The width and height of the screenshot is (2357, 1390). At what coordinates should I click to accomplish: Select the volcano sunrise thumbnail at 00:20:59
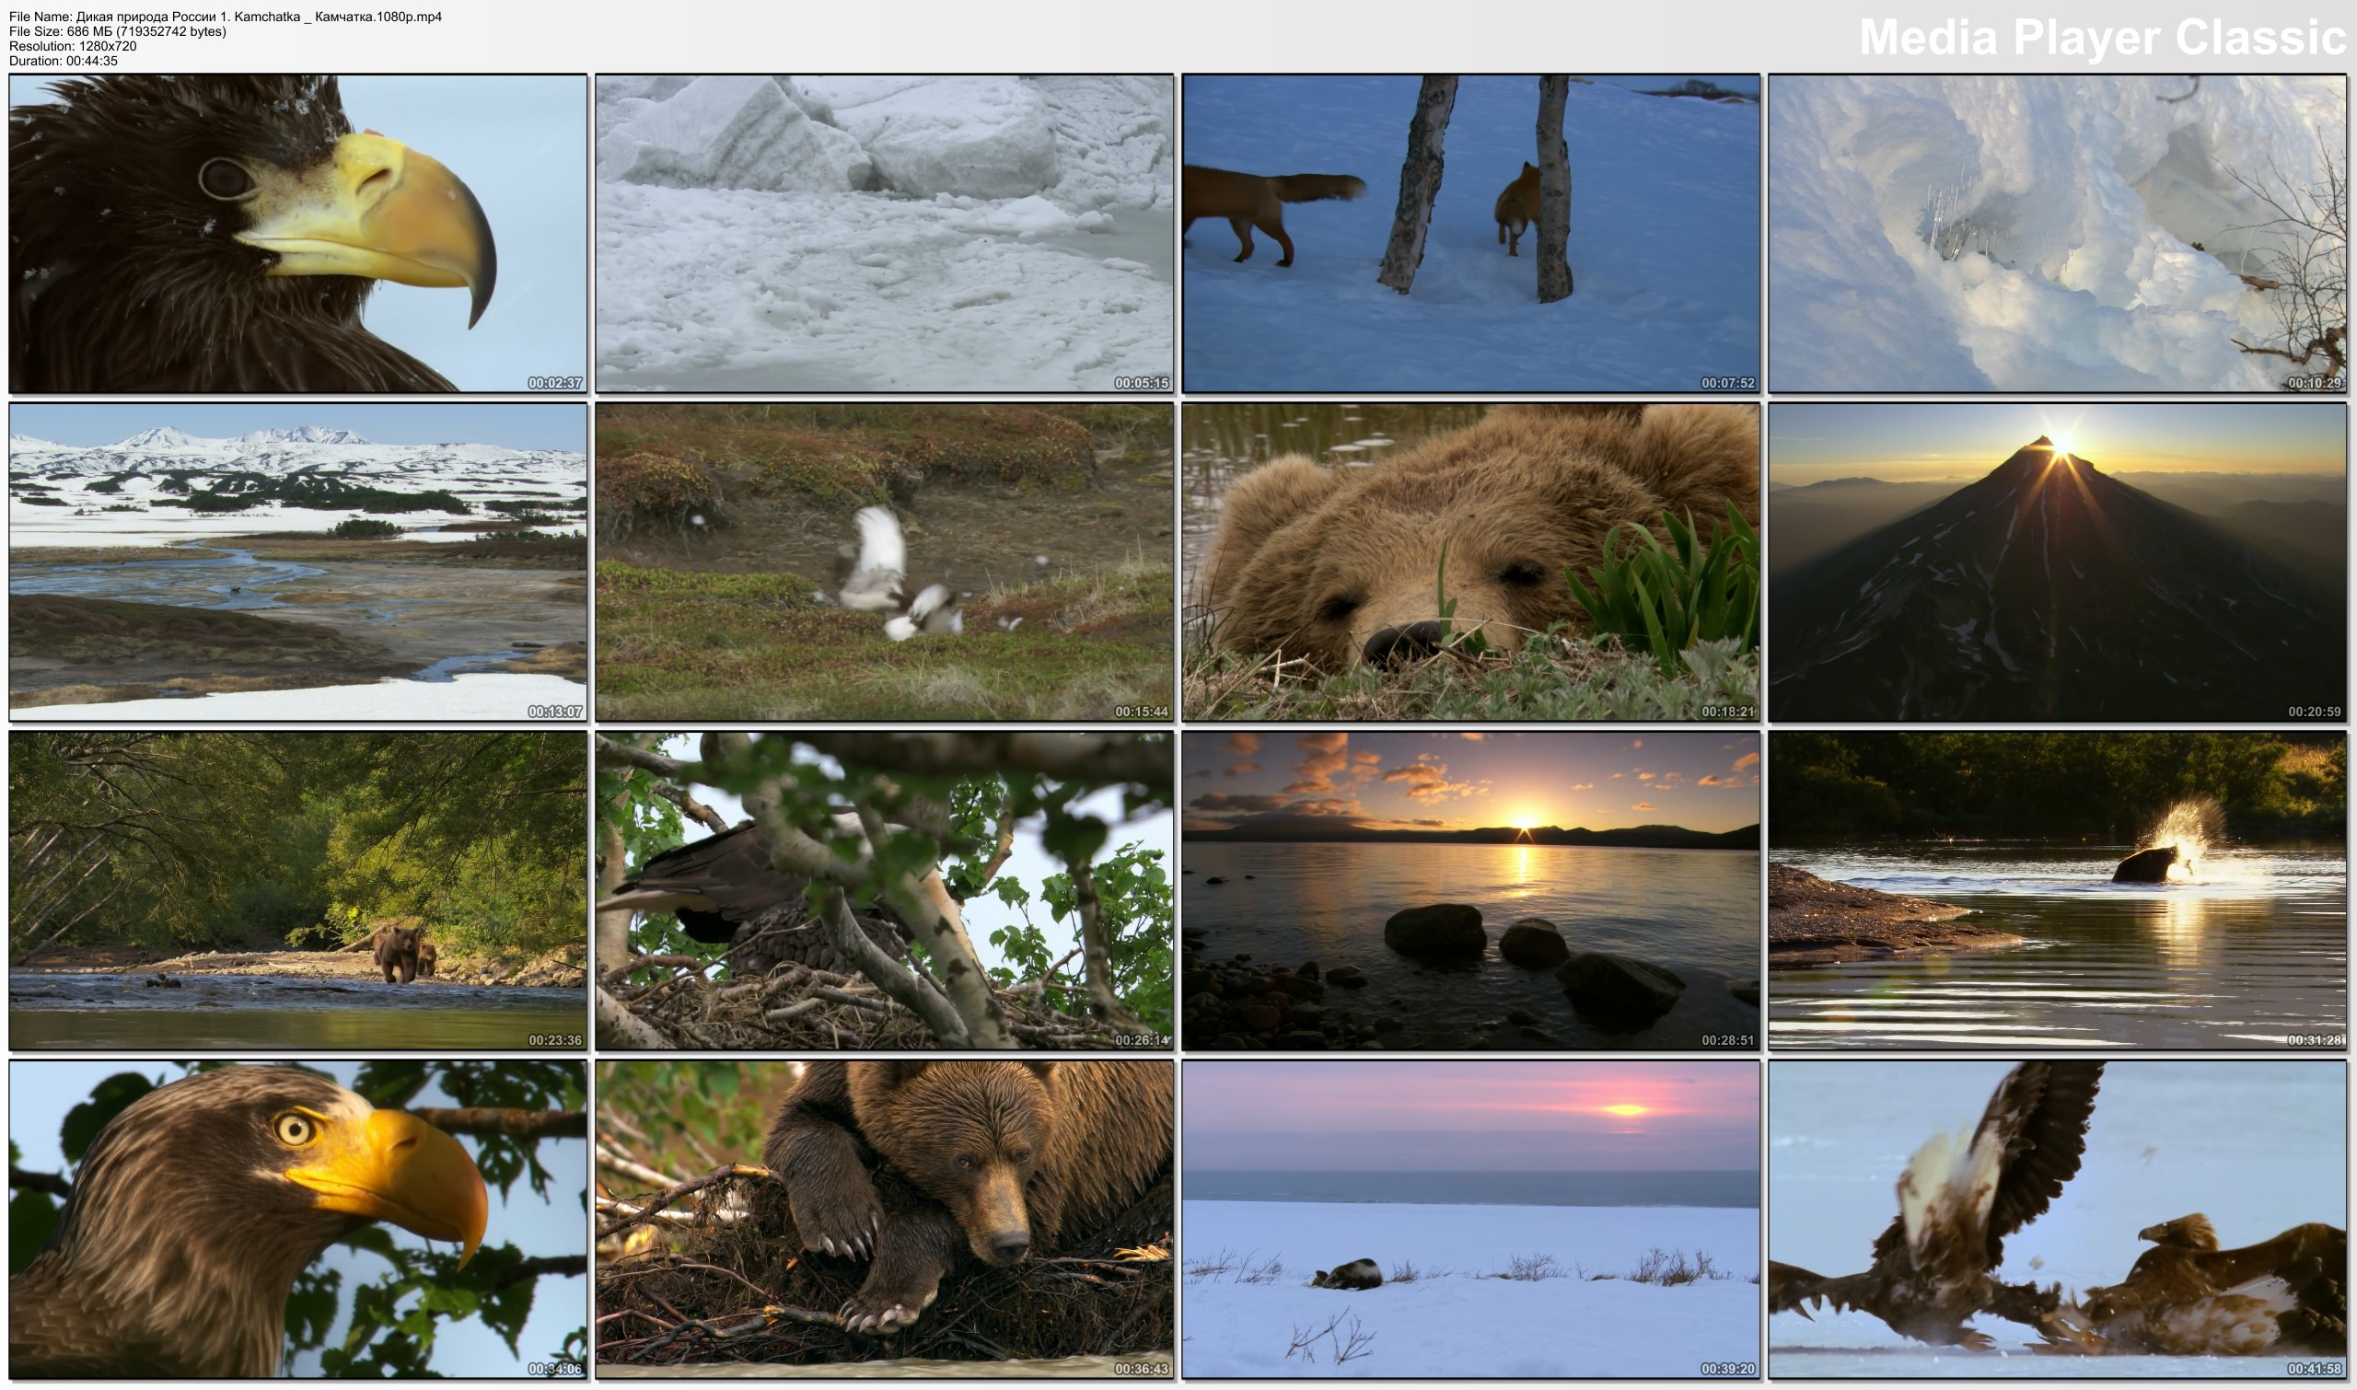(x=2057, y=562)
